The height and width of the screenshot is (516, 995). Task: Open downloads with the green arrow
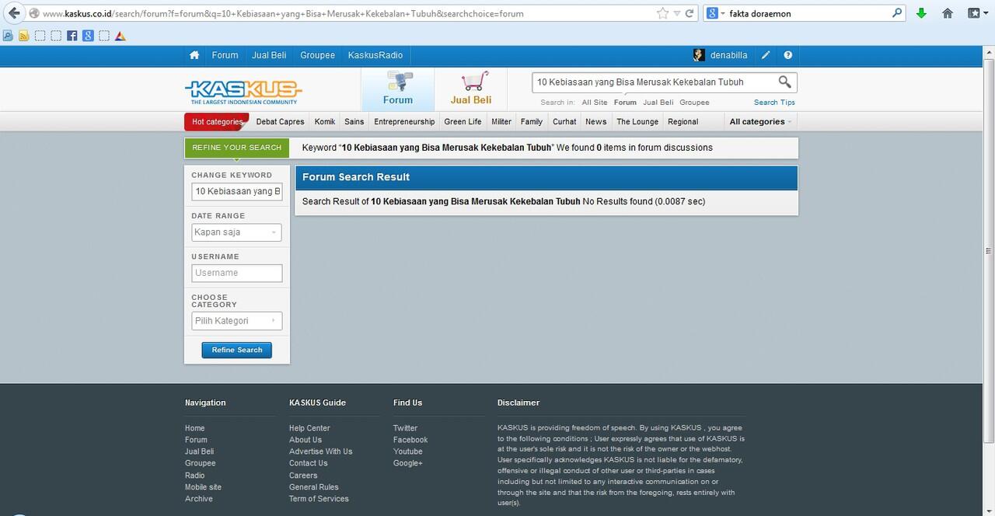[921, 13]
